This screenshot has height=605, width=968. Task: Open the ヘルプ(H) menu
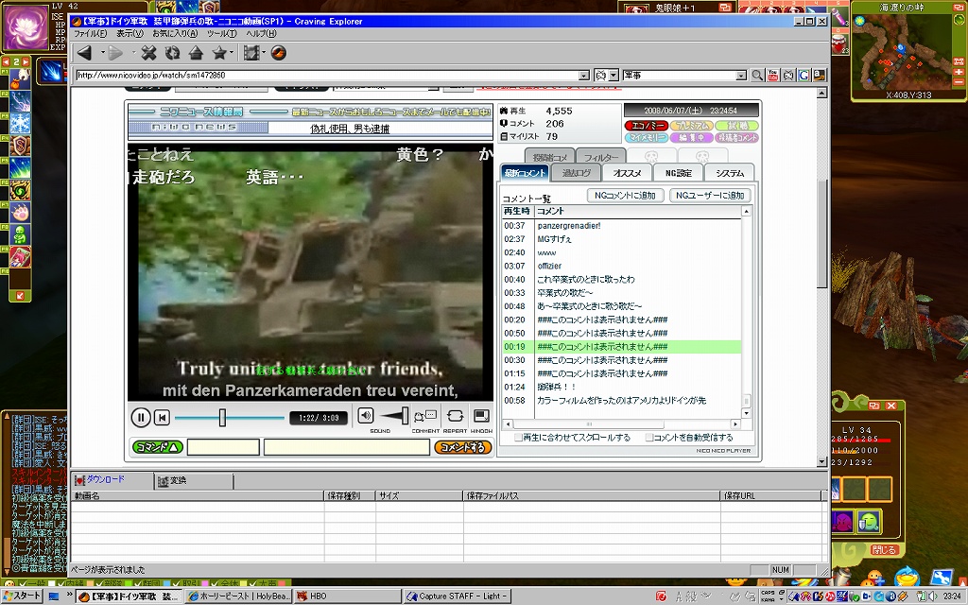click(x=262, y=34)
